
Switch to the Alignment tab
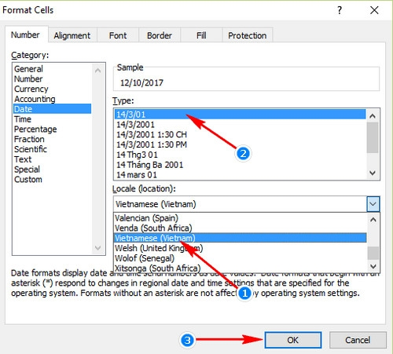[72, 35]
